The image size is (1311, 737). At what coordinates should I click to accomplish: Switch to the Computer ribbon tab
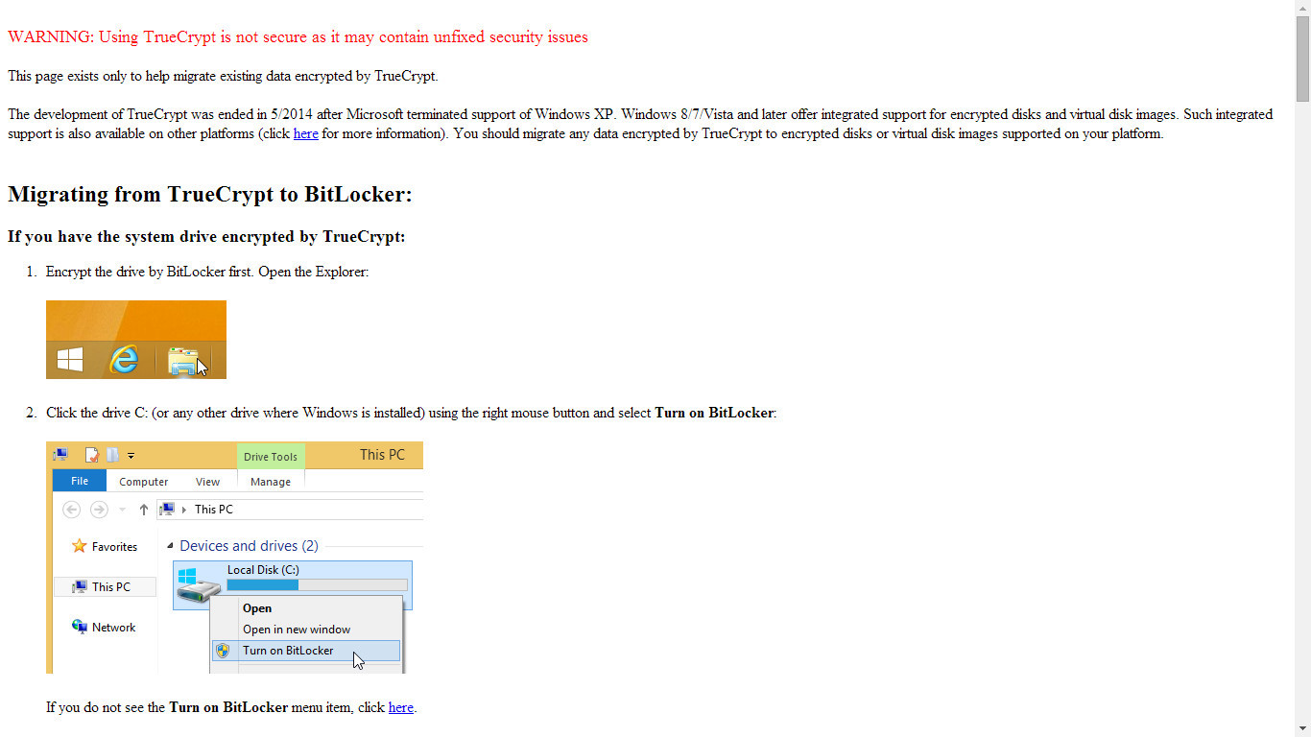pos(144,482)
